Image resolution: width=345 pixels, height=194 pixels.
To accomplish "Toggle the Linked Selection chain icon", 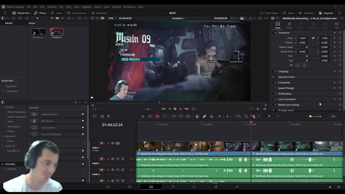I will (205, 116).
